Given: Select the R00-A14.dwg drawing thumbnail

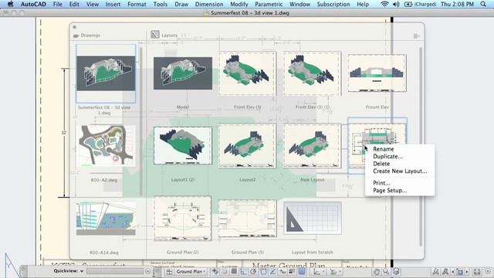Looking at the screenshot, I should pyautogui.click(x=107, y=219).
